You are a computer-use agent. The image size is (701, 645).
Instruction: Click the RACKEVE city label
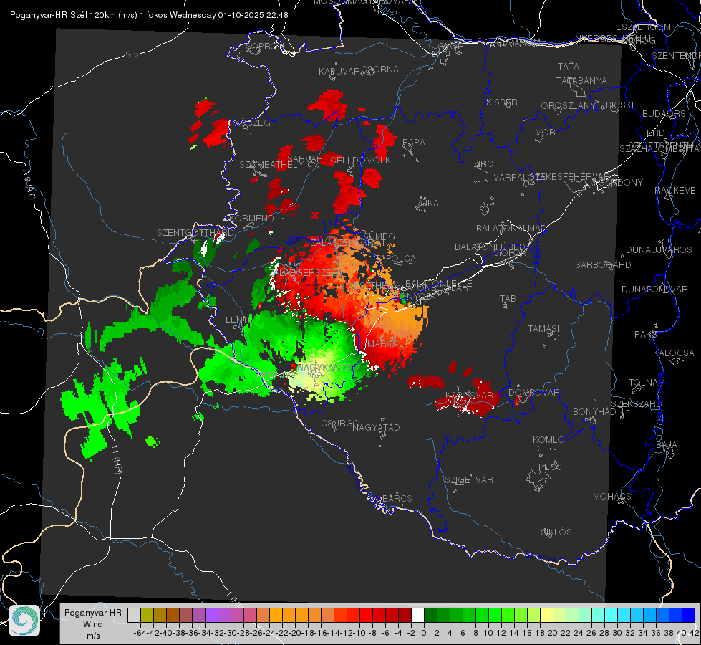tap(675, 191)
